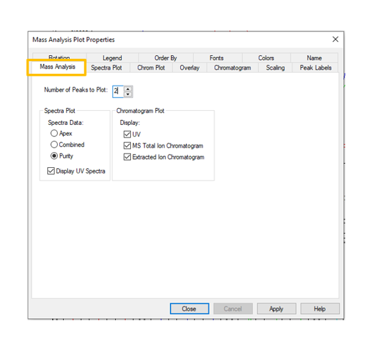Switch to the Scaling tab

click(275, 68)
